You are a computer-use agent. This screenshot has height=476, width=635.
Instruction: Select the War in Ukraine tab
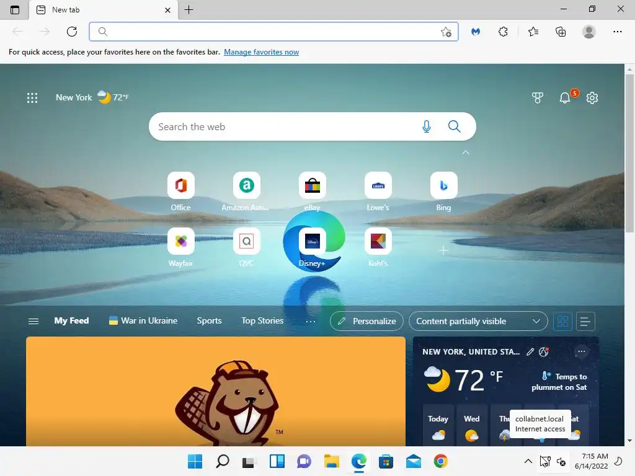[143, 320]
